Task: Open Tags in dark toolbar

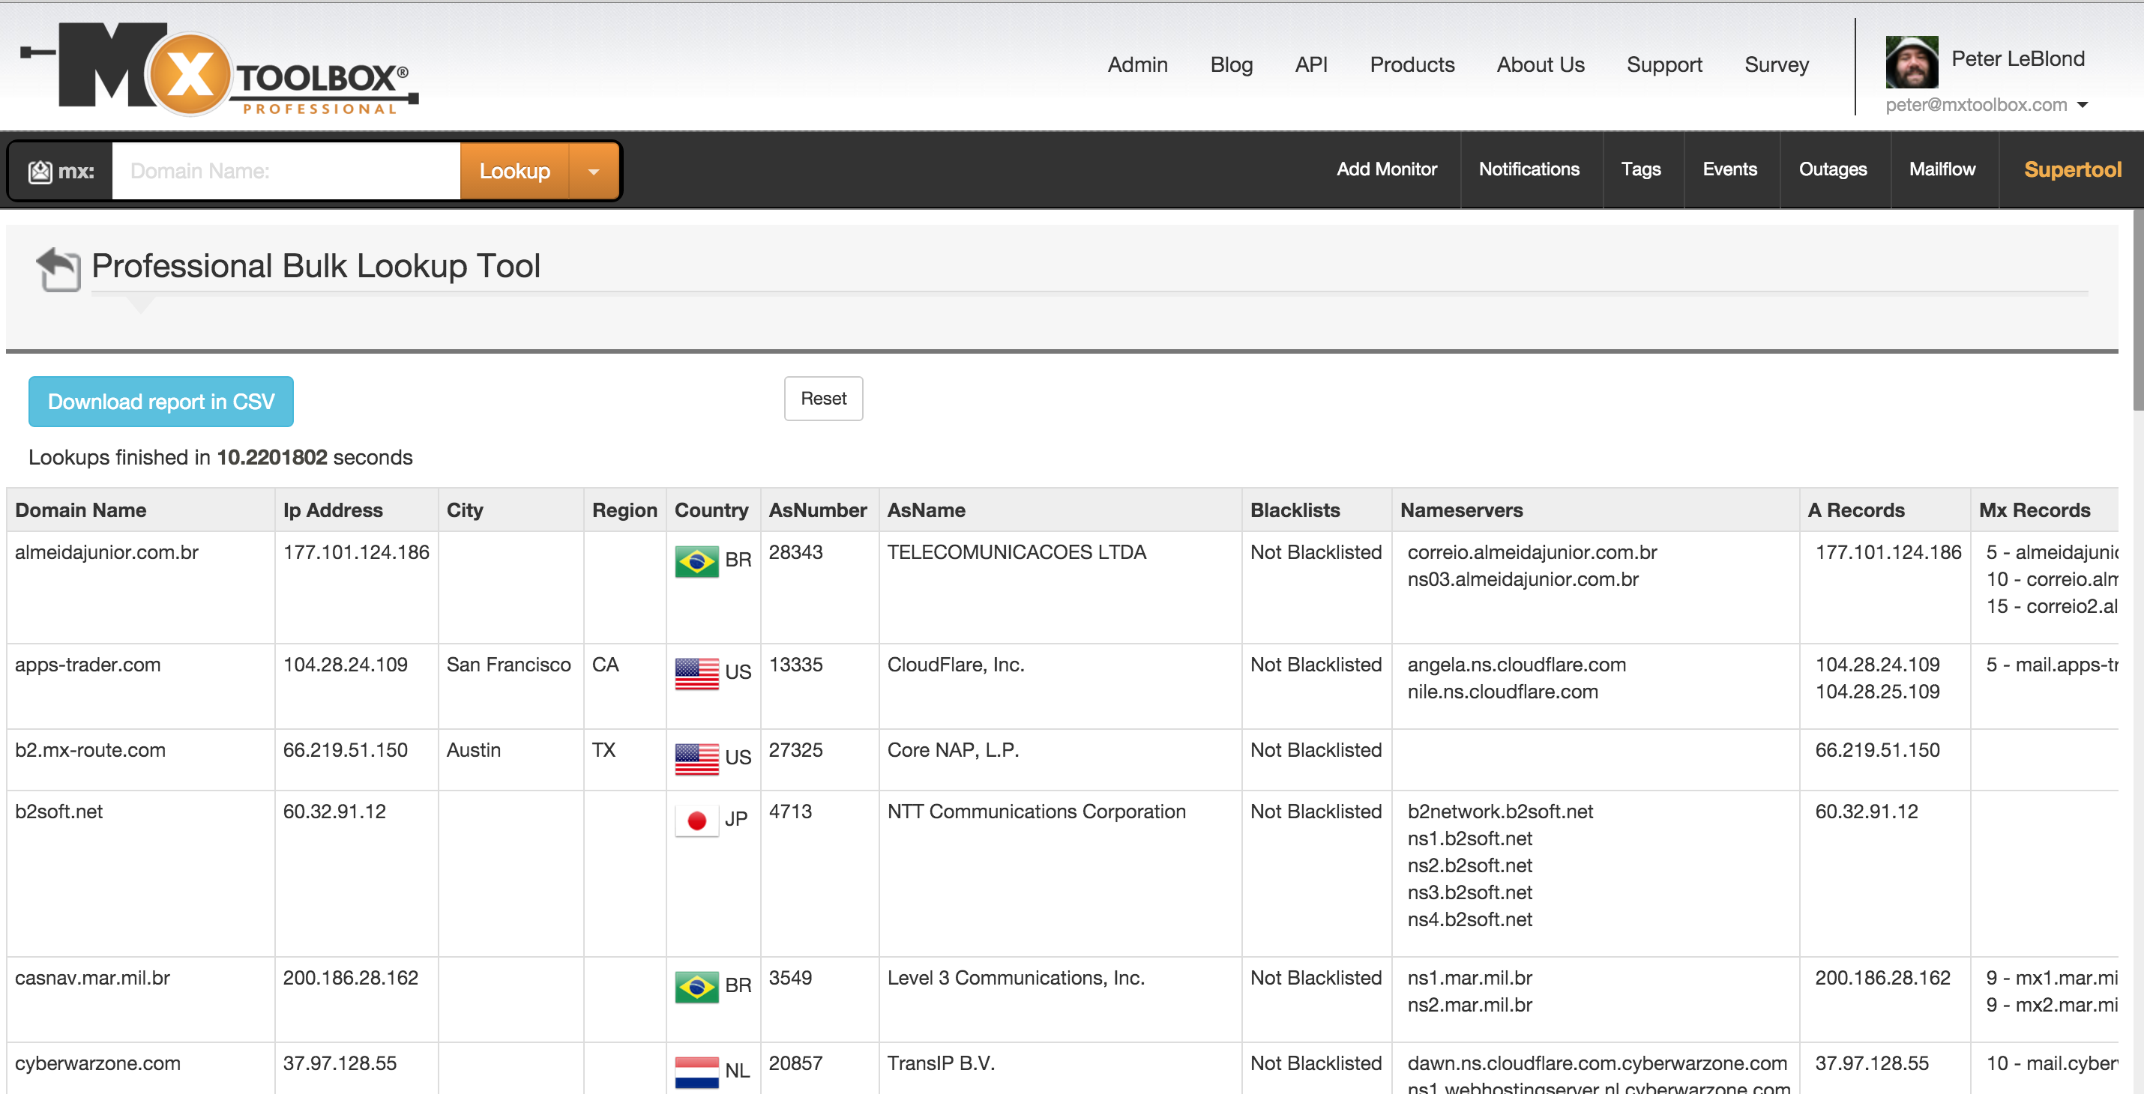Action: pos(1640,169)
